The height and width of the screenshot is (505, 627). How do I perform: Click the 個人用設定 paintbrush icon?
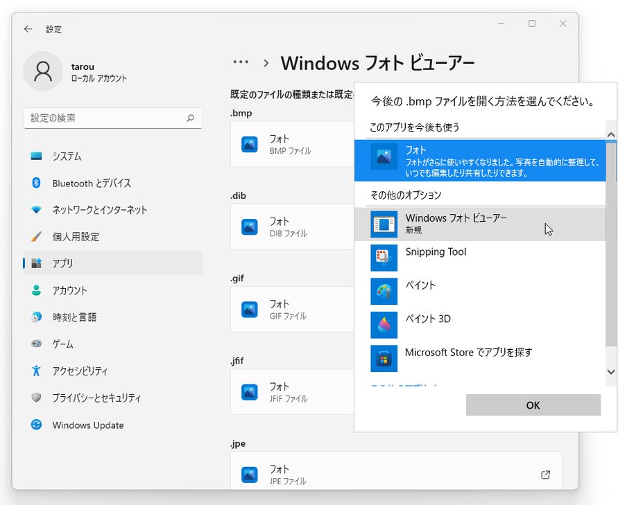[36, 236]
